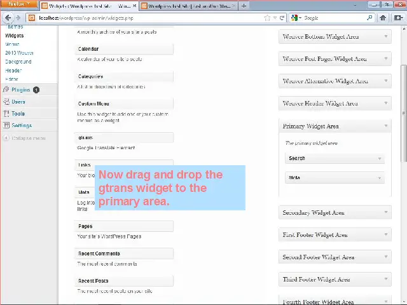This screenshot has height=305, width=407.
Task: Click the search magnifier icon
Action: 369,18
